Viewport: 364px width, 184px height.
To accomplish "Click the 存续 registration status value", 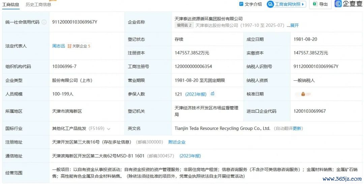I will coord(179,39).
